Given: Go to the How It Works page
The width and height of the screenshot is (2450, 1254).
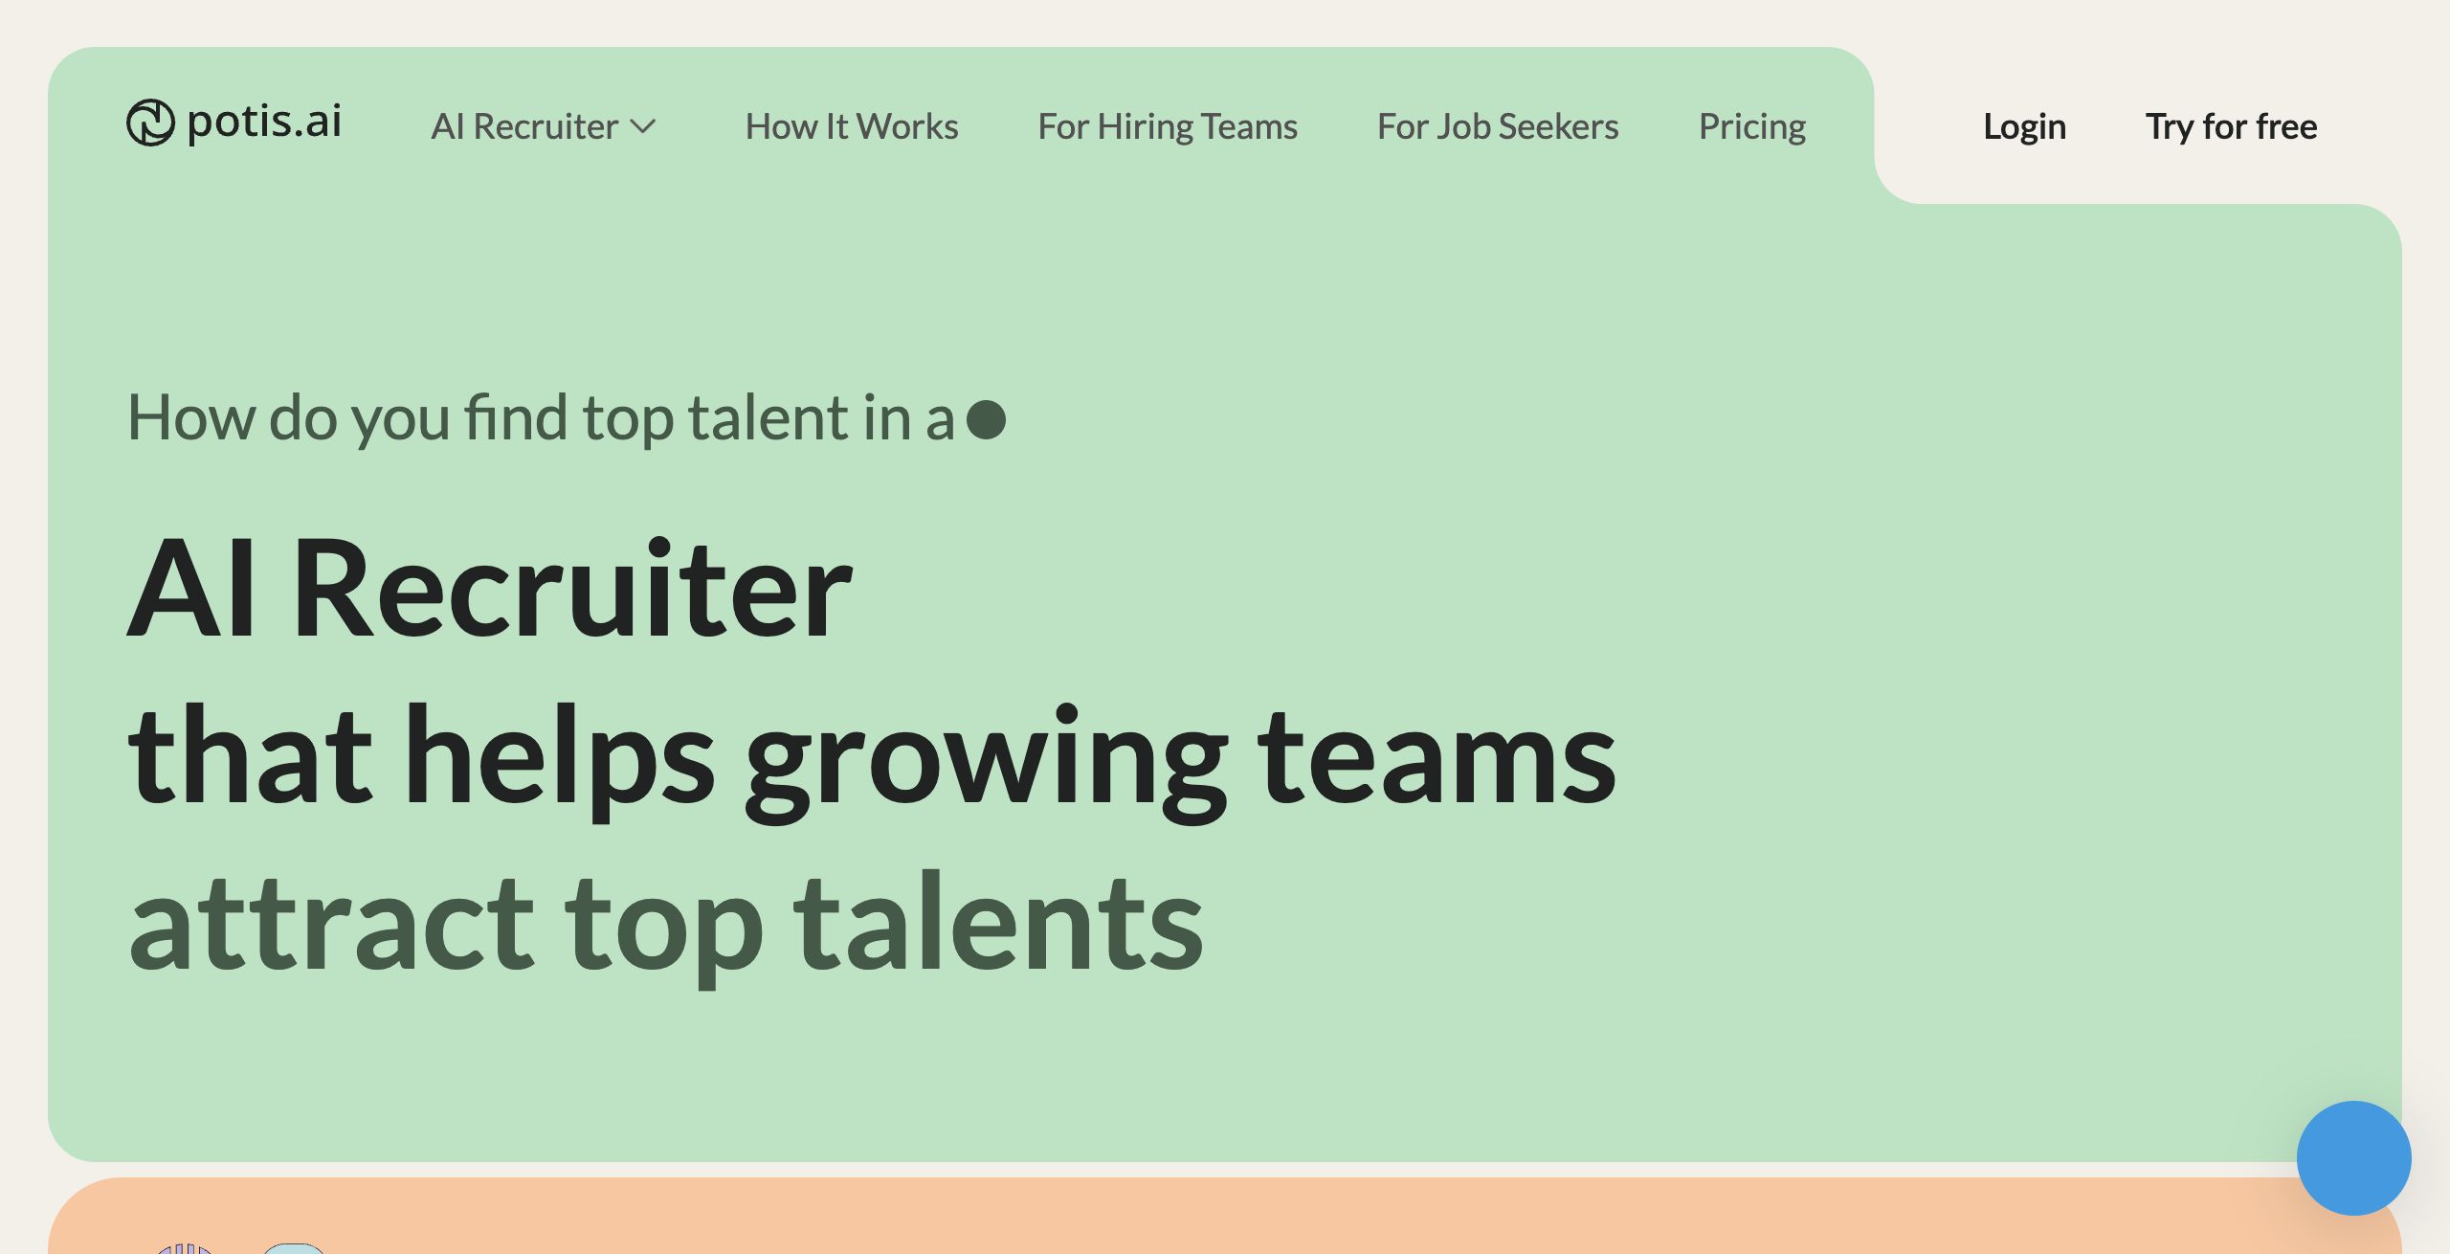Looking at the screenshot, I should point(852,126).
